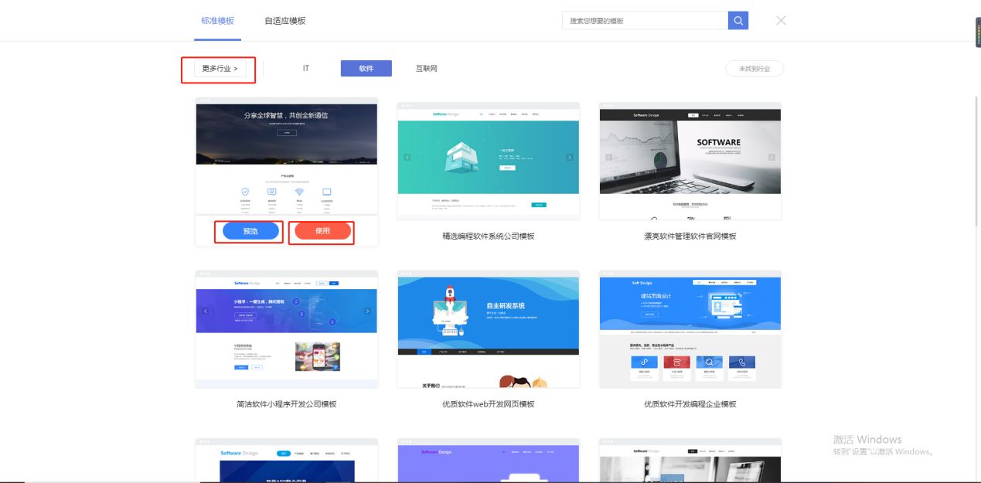Click right carousel arrow on 精选编程 template preview
This screenshot has height=483, width=981.
[571, 156]
